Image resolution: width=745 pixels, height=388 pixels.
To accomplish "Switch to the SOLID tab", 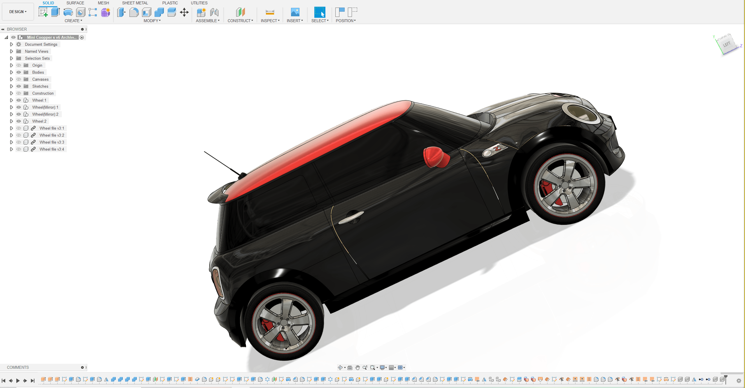I will point(48,3).
